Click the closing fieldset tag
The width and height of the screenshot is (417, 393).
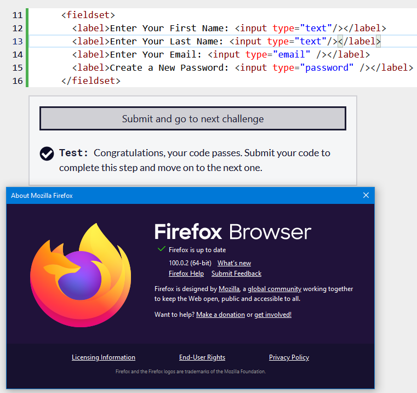pyautogui.click(x=90, y=81)
